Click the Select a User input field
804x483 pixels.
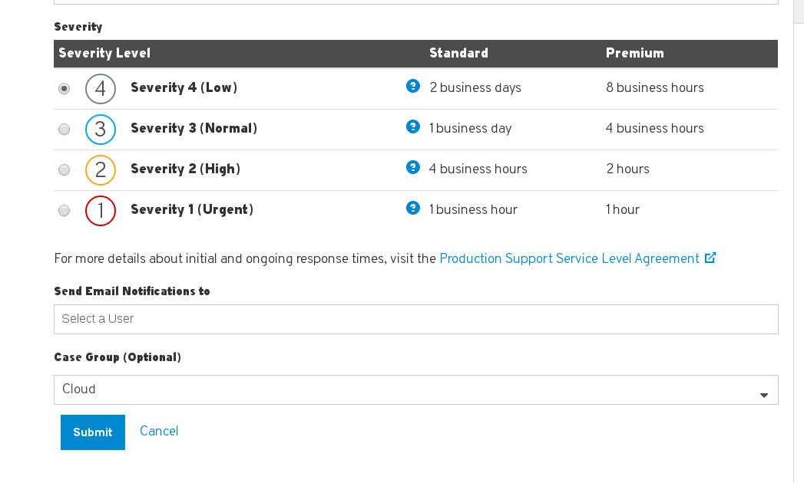click(415, 319)
